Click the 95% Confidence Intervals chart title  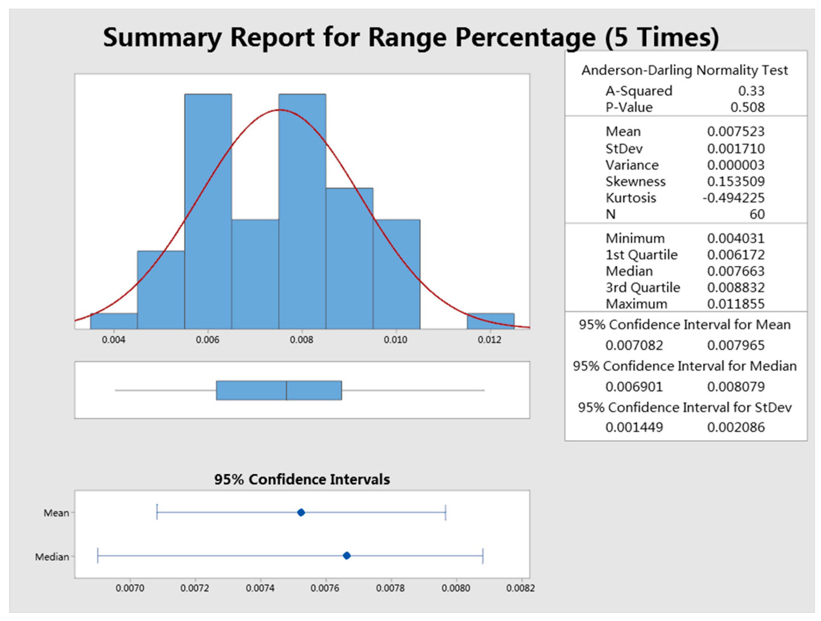302,479
